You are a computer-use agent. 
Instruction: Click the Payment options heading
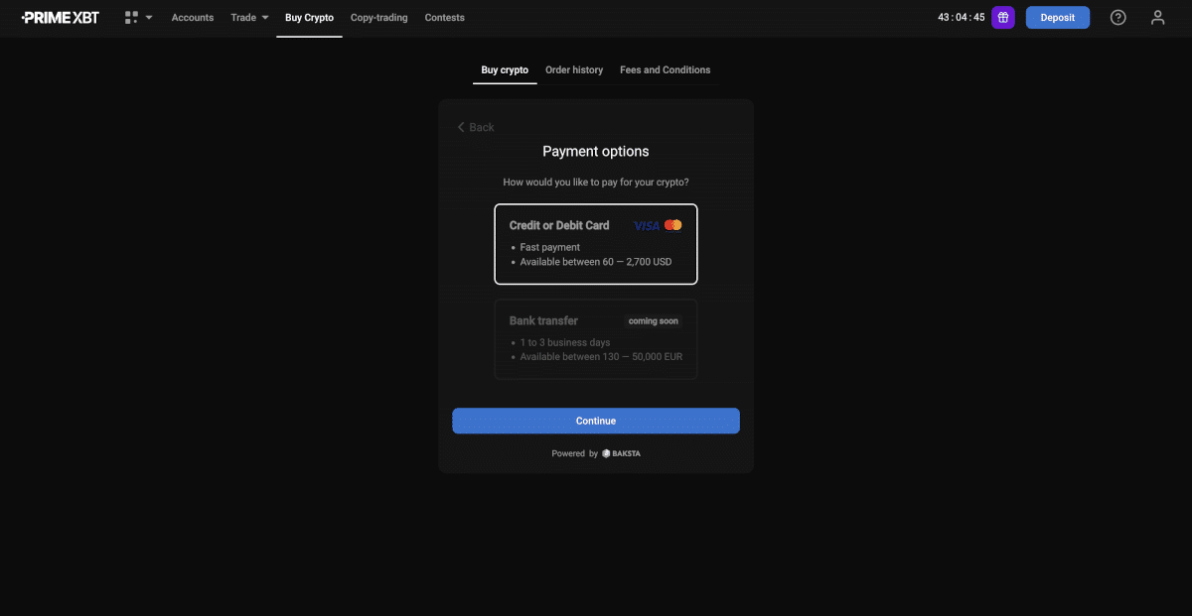596,152
